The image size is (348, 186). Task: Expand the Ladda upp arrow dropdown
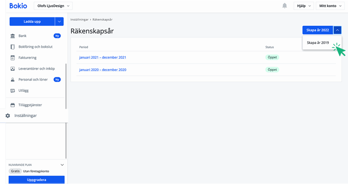pos(59,21)
